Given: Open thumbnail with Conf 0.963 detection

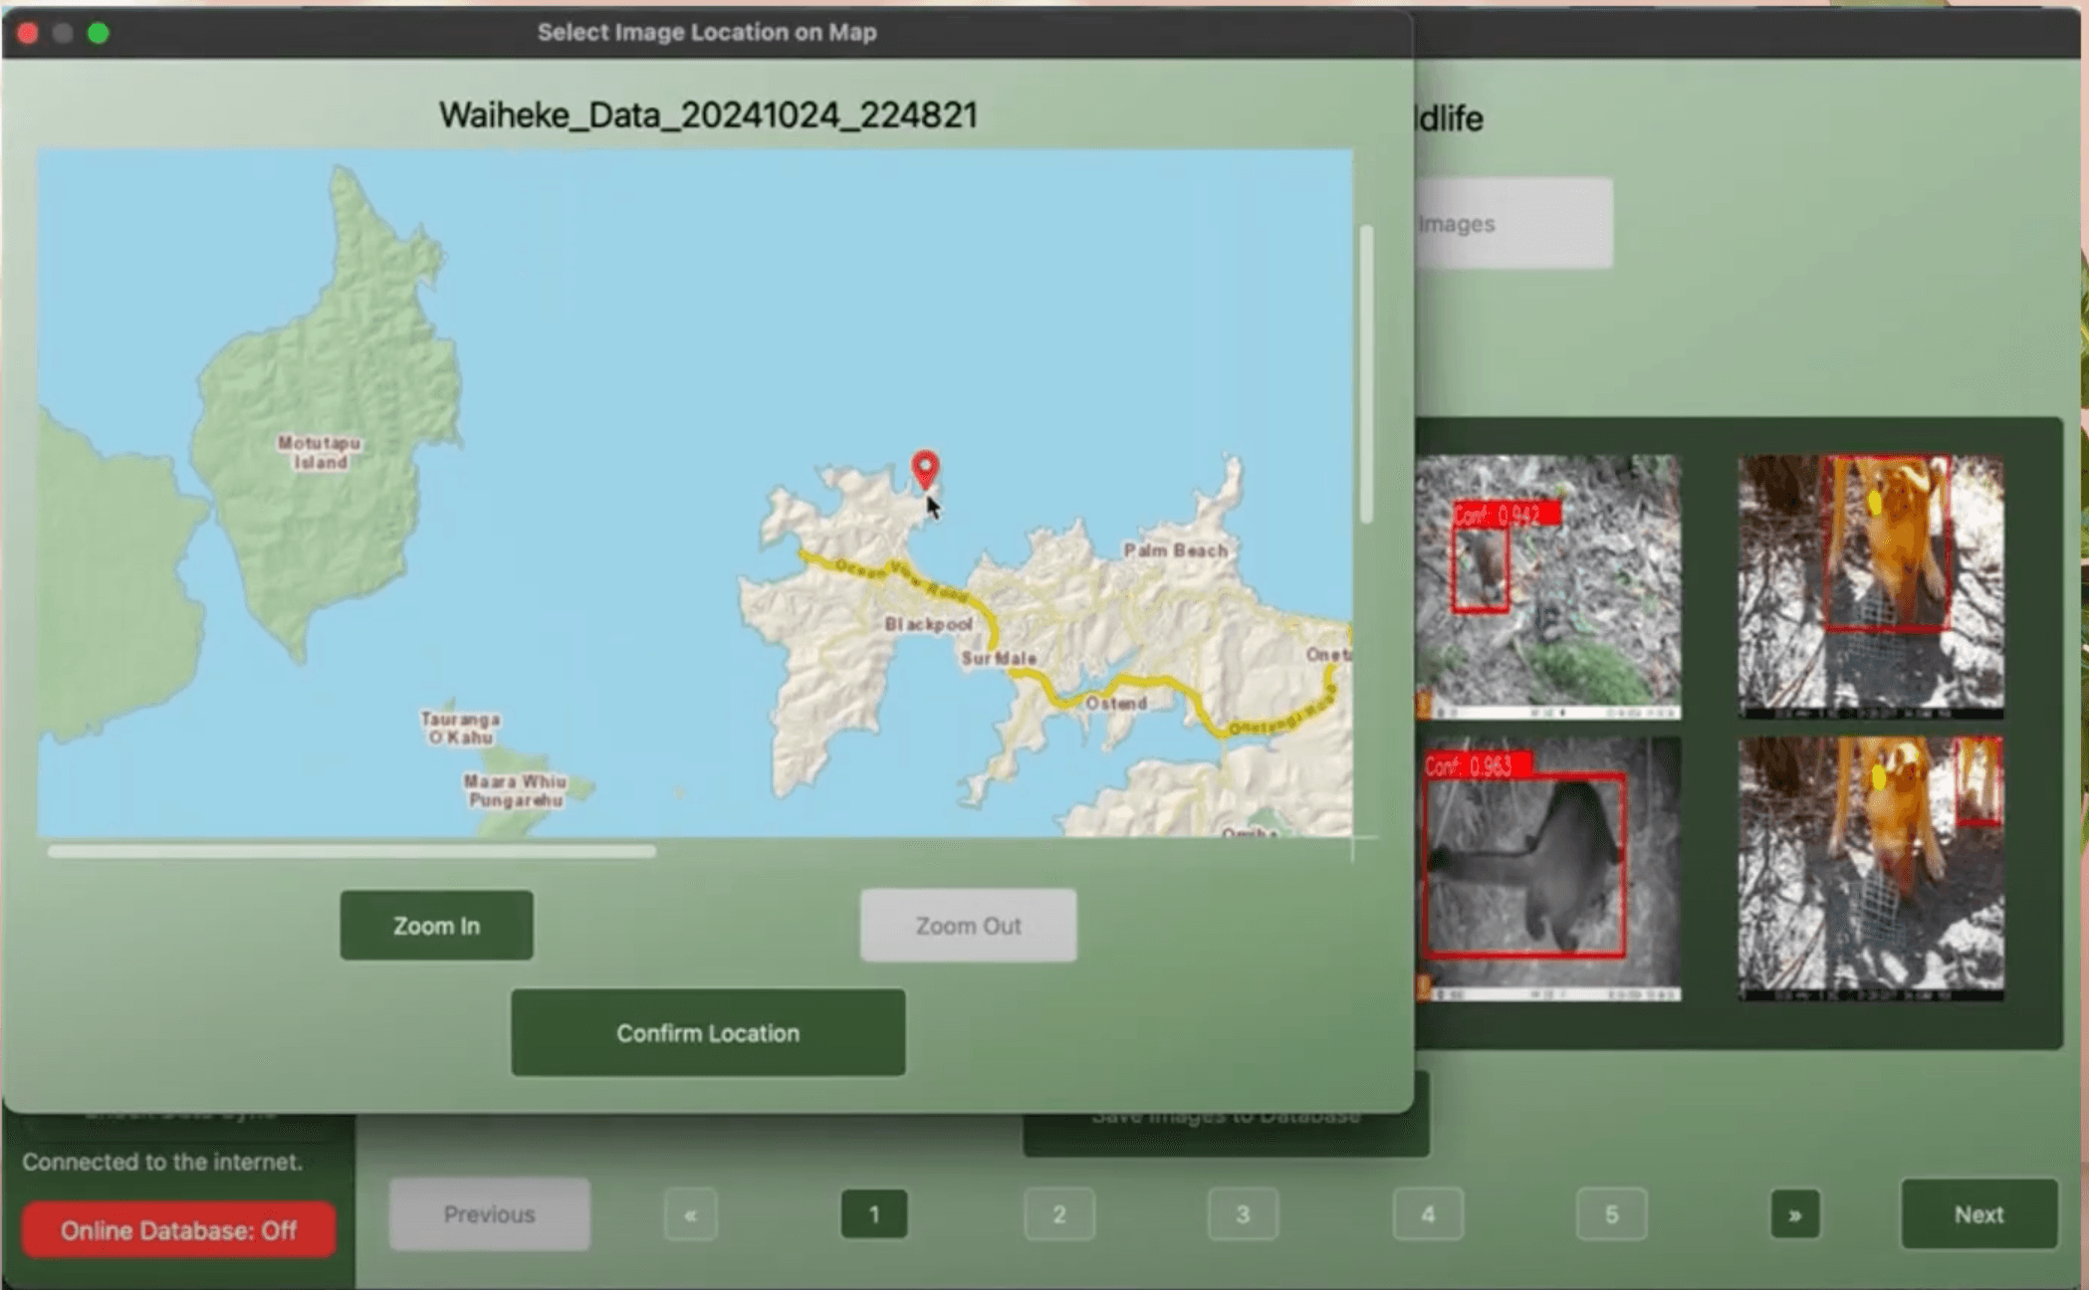Looking at the screenshot, I should [1548, 869].
